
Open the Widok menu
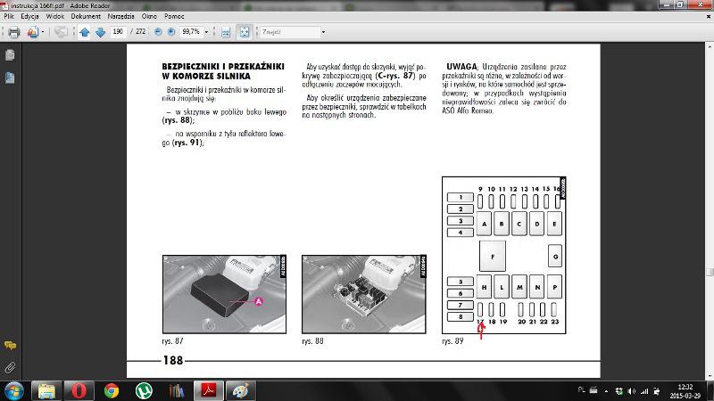tap(55, 16)
